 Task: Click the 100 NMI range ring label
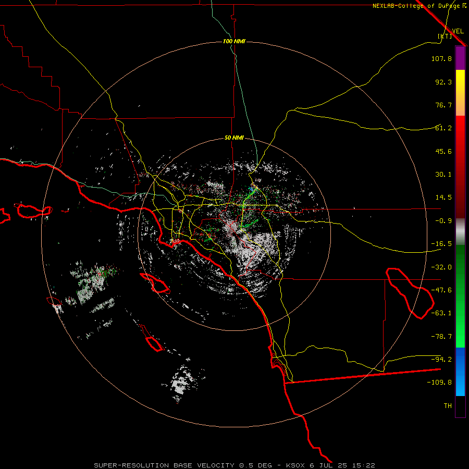pyautogui.click(x=234, y=41)
